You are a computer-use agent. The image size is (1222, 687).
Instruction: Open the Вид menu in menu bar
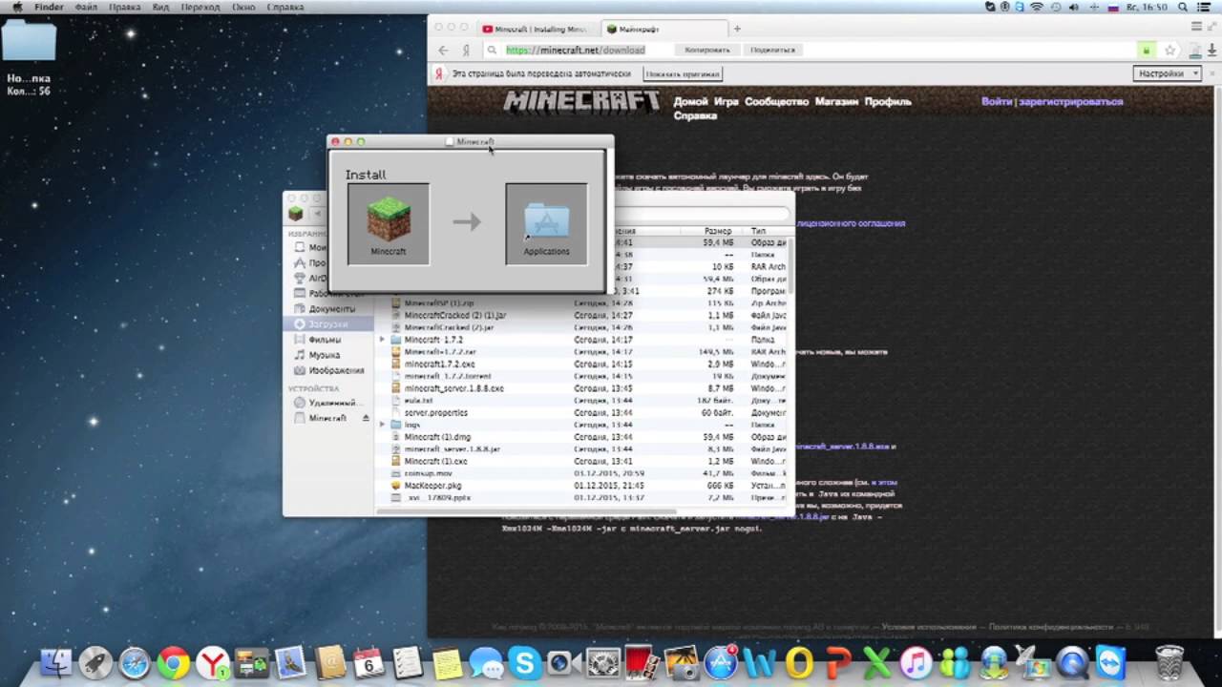coord(161,7)
